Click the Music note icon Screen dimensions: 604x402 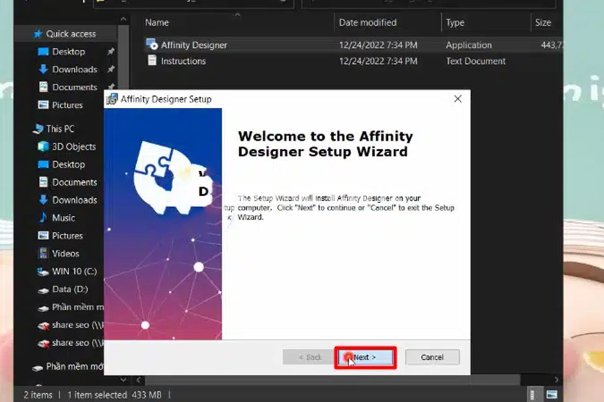click(43, 218)
